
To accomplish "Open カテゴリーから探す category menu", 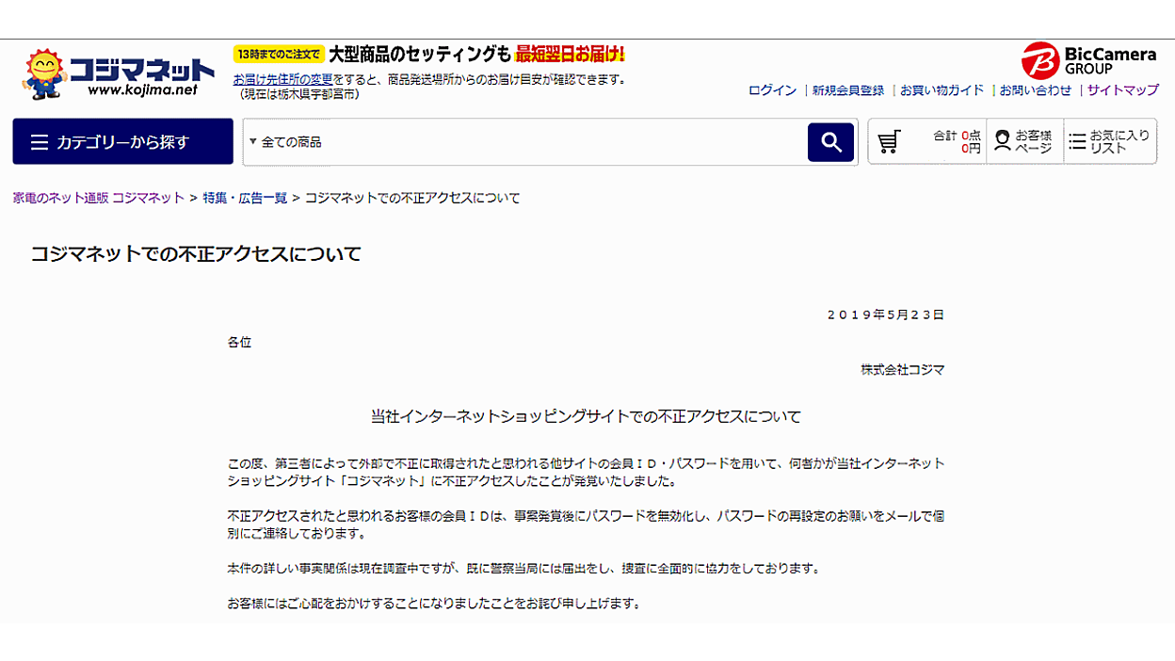I will [x=122, y=141].
